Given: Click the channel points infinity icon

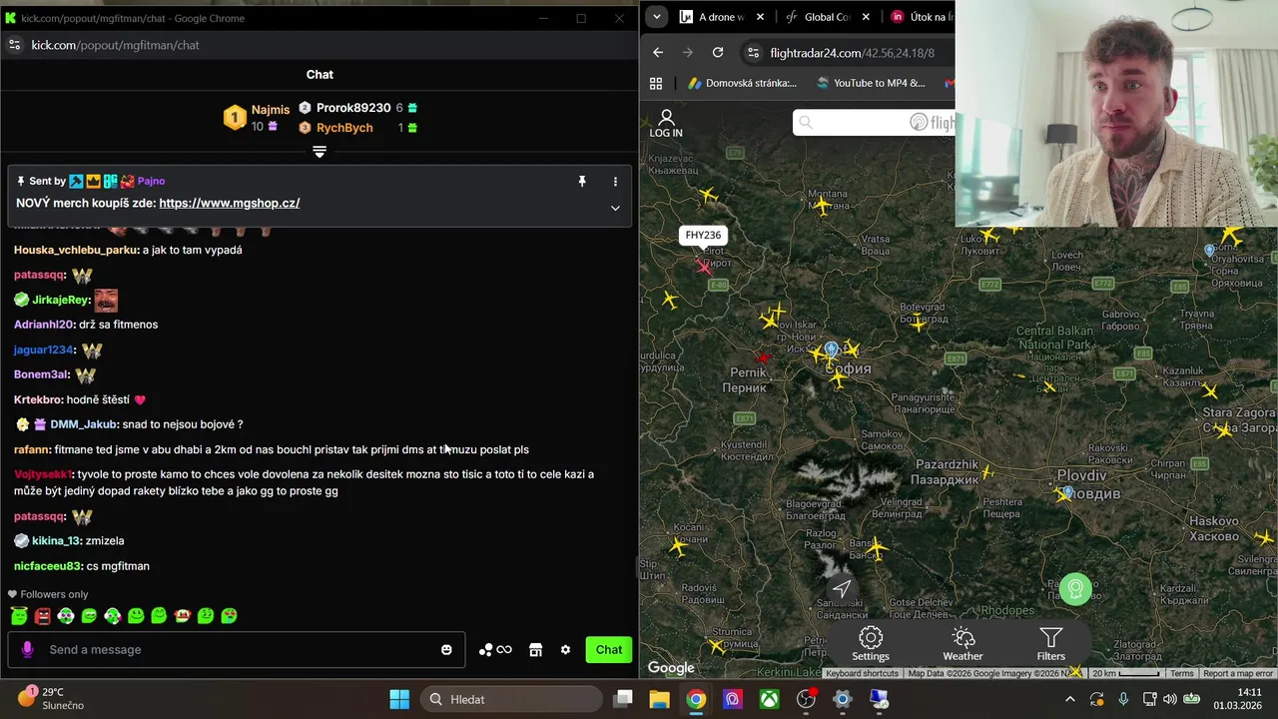Looking at the screenshot, I should pyautogui.click(x=495, y=649).
